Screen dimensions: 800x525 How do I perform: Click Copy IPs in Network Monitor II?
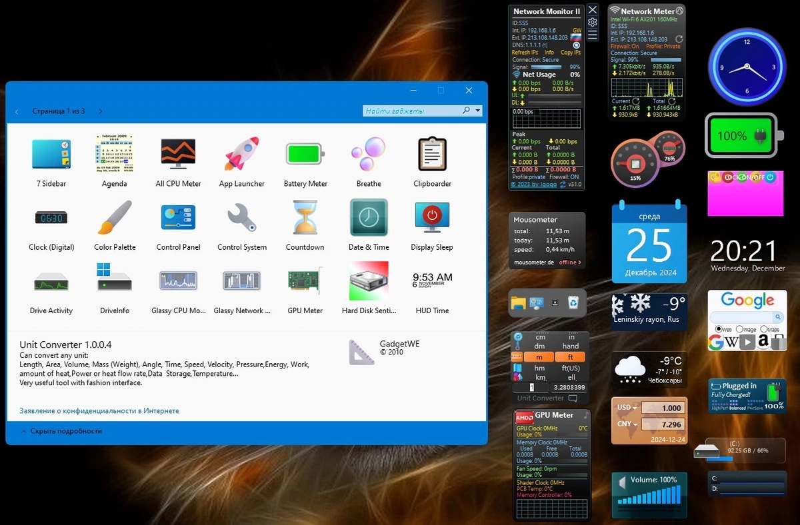(x=571, y=52)
